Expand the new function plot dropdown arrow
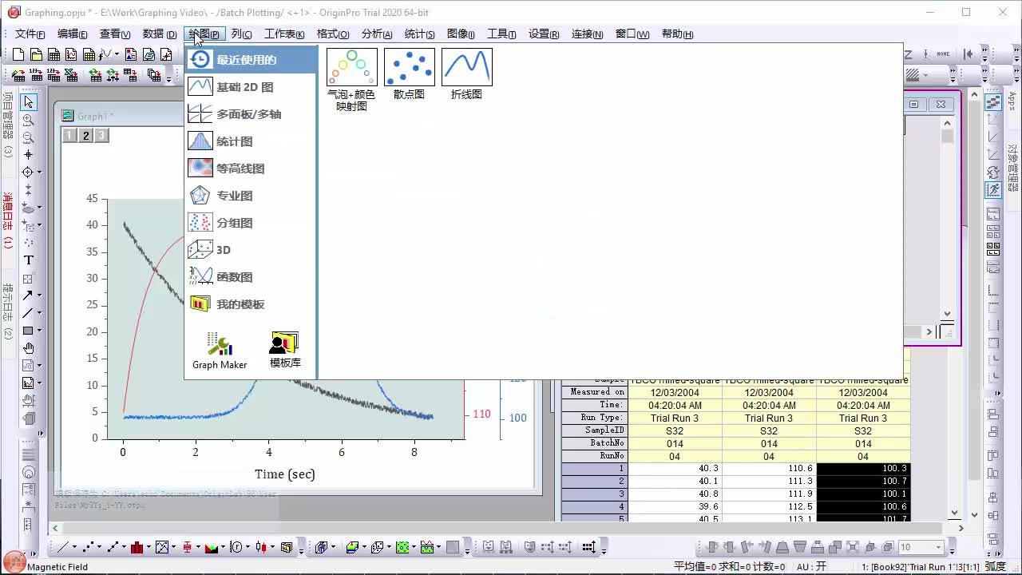The image size is (1022, 575). click(117, 54)
